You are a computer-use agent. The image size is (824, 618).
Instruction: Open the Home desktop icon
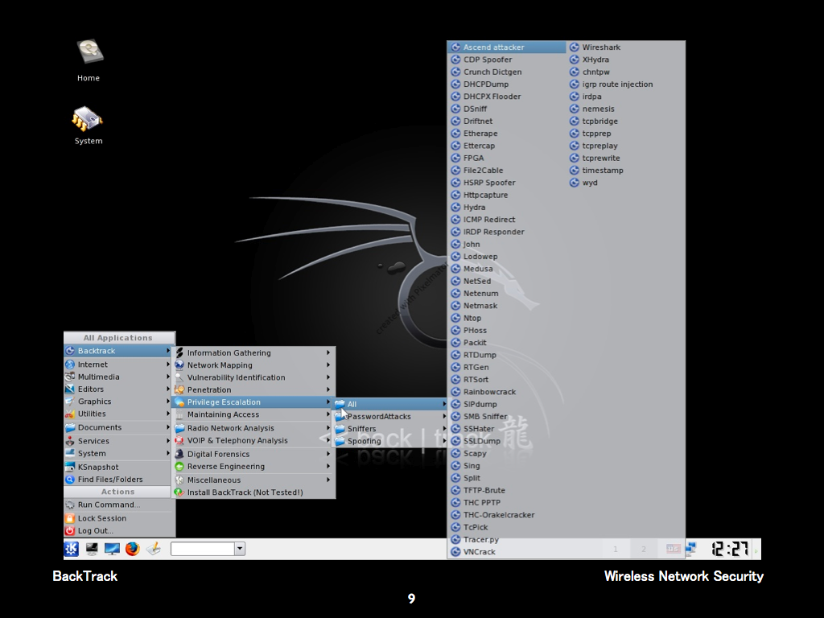[x=89, y=53]
